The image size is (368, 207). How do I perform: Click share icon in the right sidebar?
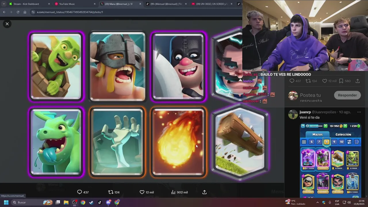point(358,81)
